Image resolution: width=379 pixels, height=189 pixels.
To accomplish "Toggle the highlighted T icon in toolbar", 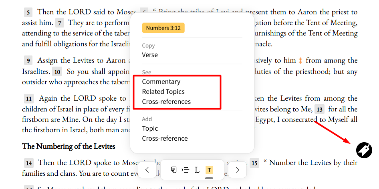I will point(209,170).
